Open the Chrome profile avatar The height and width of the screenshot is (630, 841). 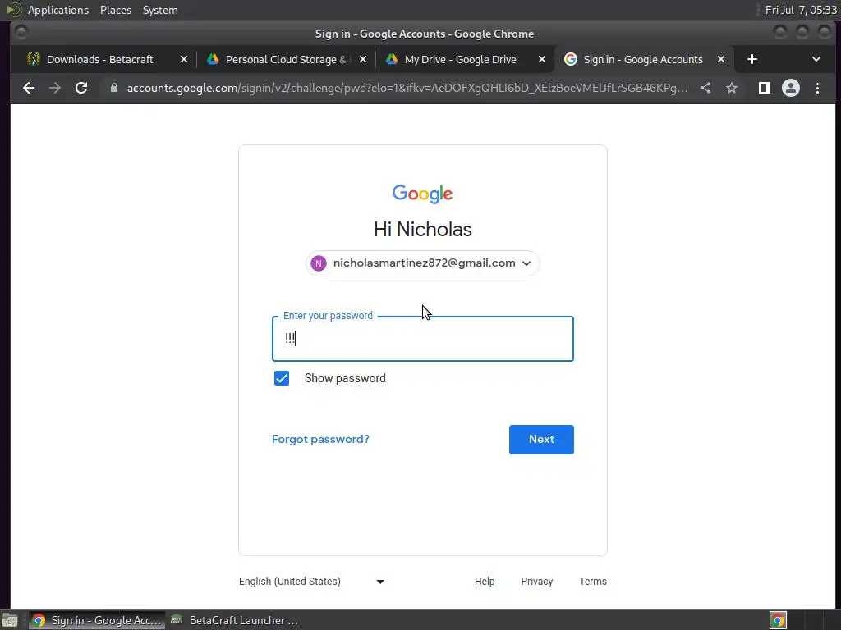791,88
